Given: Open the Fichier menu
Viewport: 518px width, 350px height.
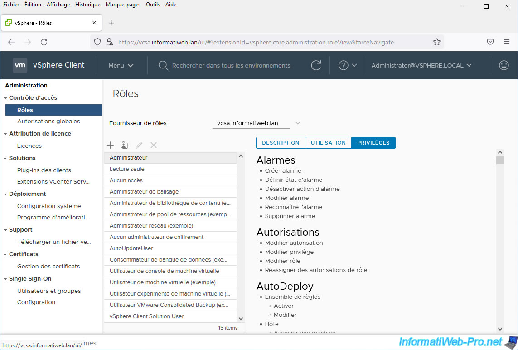Looking at the screenshot, I should [11, 5].
